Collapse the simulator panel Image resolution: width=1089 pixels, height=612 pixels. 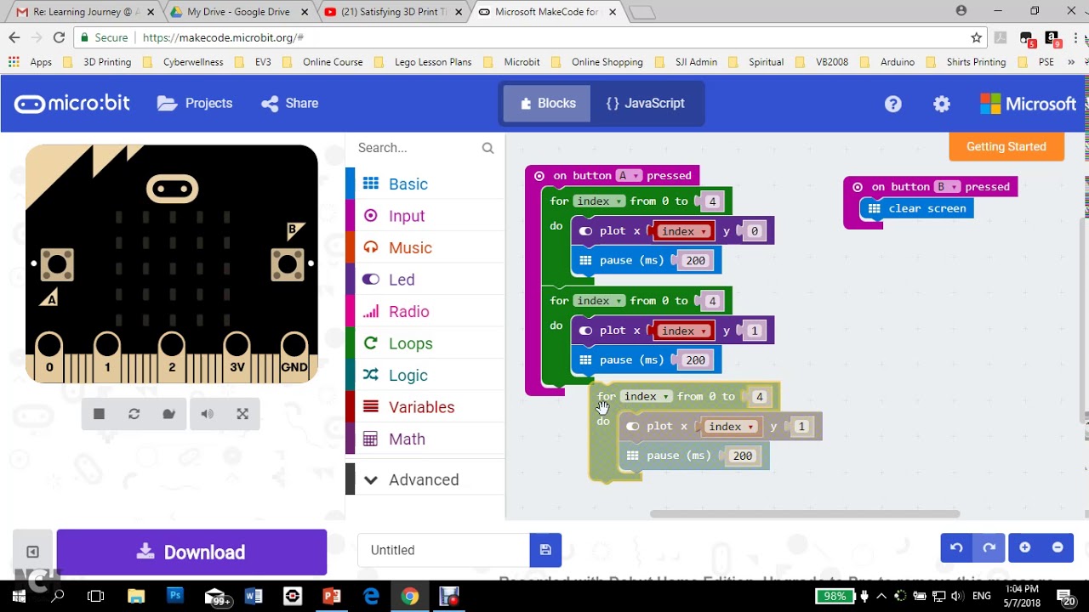point(32,552)
